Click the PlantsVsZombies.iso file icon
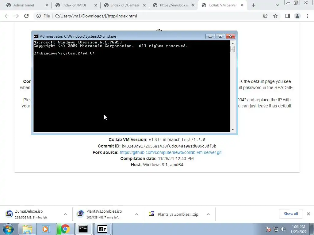Image resolution: width=314 pixels, height=235 pixels. 81,214
